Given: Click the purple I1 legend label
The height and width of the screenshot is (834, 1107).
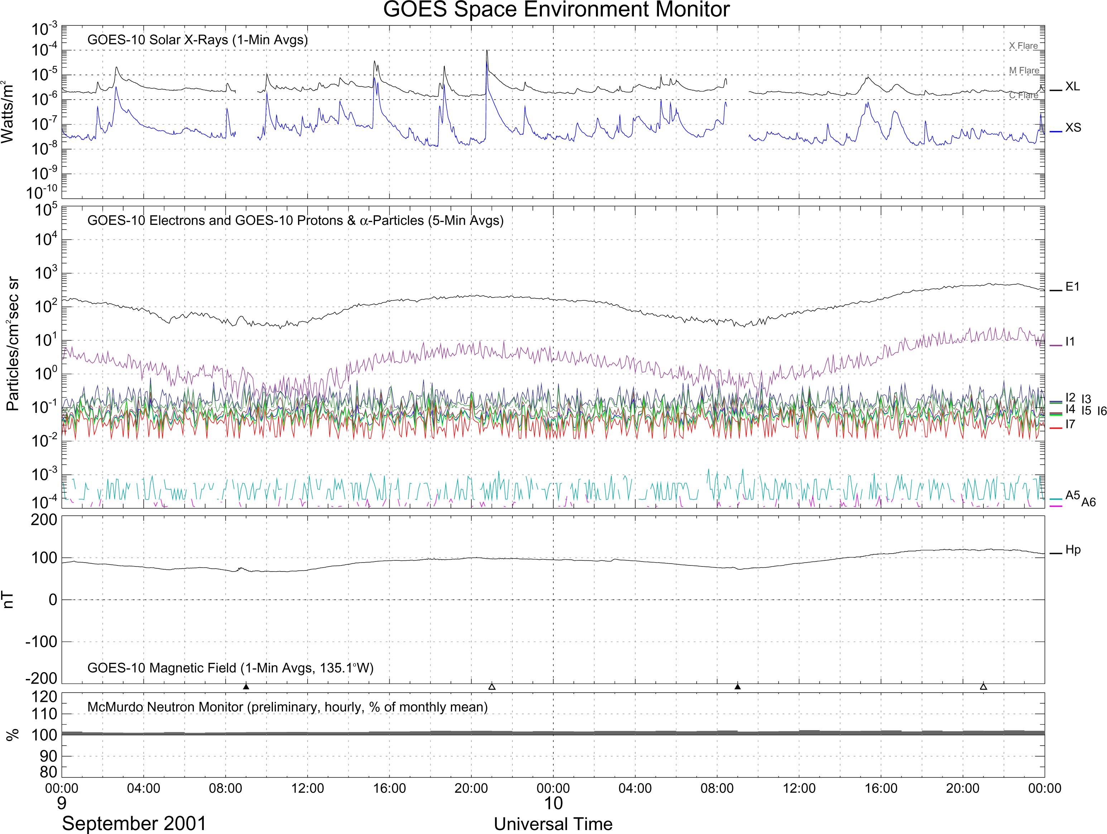Looking at the screenshot, I should click(x=1070, y=342).
